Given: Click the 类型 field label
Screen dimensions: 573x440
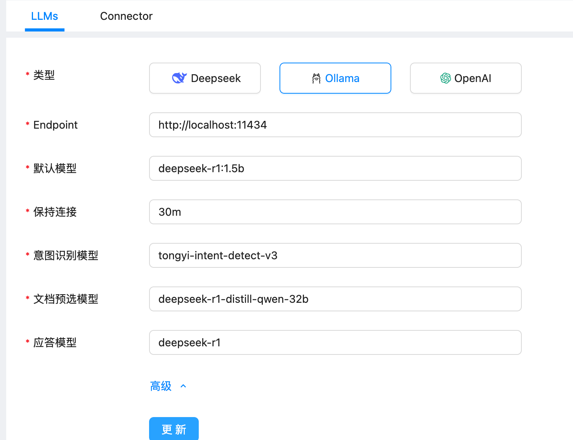Looking at the screenshot, I should point(44,75).
